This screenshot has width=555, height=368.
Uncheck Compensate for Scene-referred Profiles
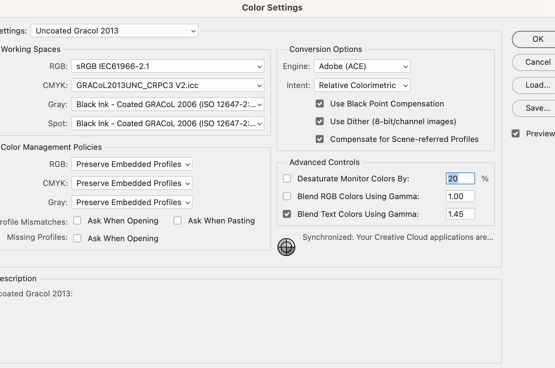320,139
